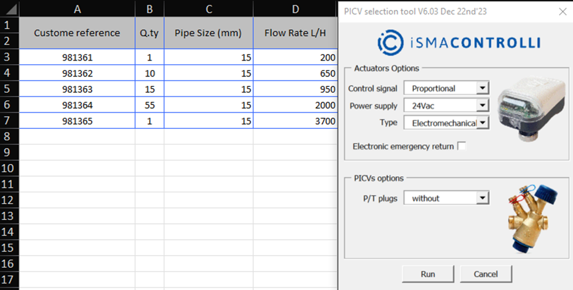This screenshot has height=290, width=573.
Task: Enable Electronic emergency return checkbox
Action: pyautogui.click(x=461, y=146)
